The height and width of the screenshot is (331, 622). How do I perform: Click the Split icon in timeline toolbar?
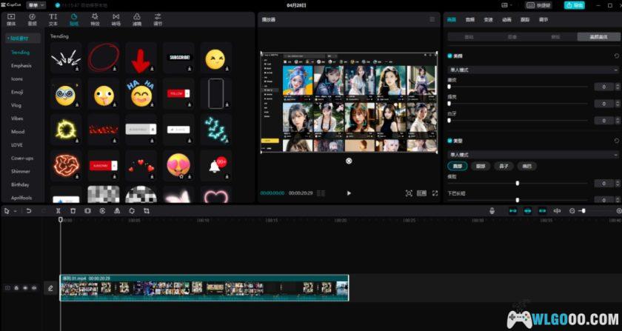pos(58,211)
